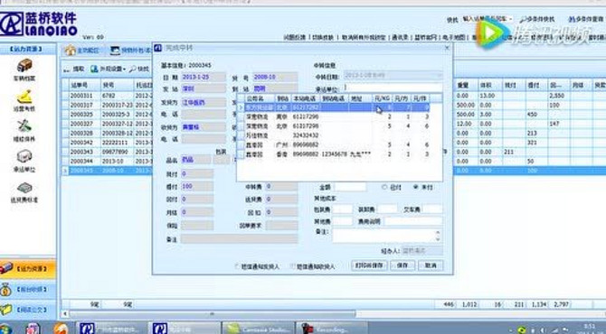Screen dimensions: 606x334
Task: Open the crossed tools maintenance icon in the sidebar
Action: click(24, 126)
